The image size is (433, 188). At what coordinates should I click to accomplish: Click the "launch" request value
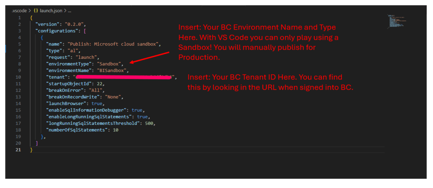point(86,58)
